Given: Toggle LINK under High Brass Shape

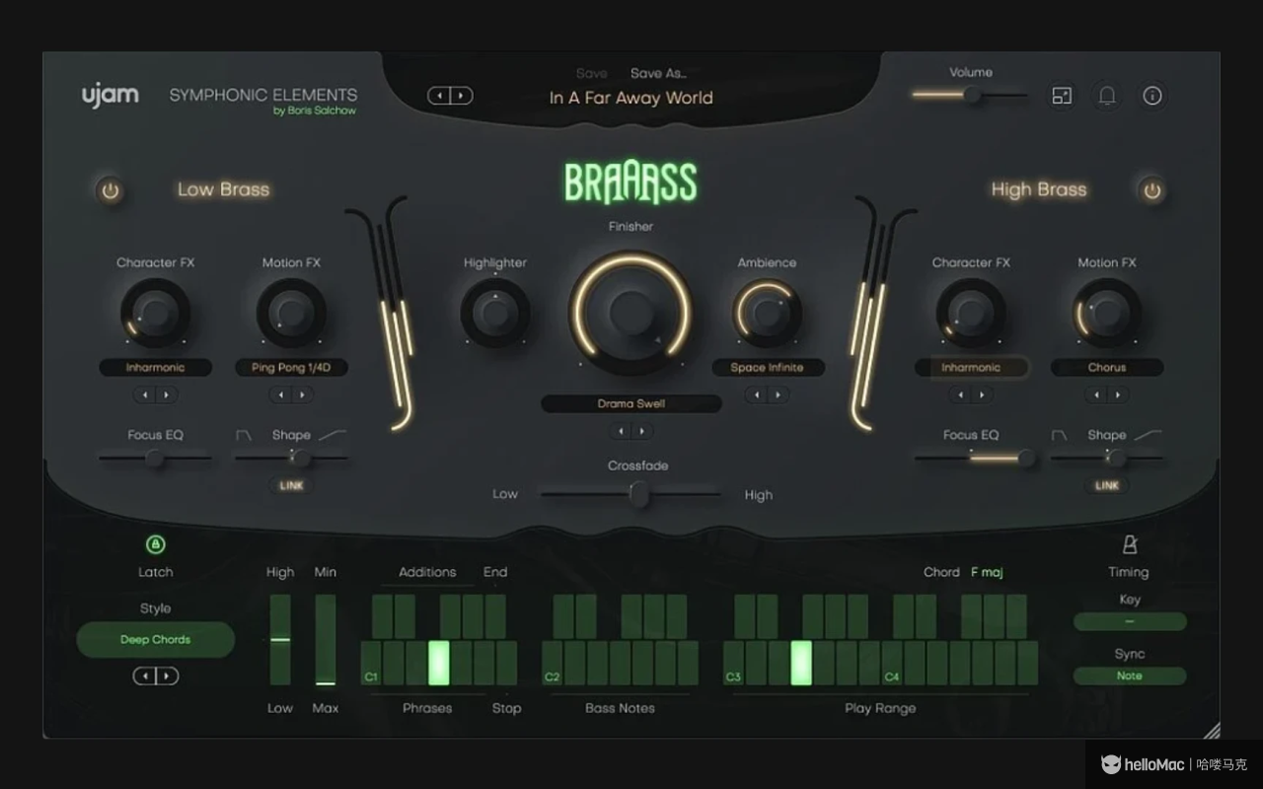Looking at the screenshot, I should coord(1107,485).
